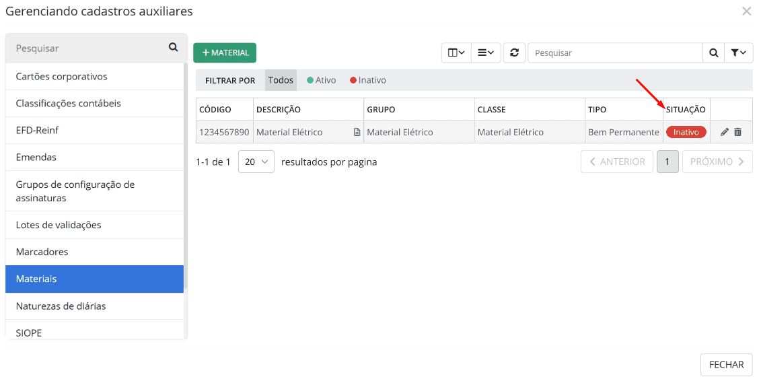Viewport: 759px width, 379px height.
Task: Click the document icon in the Descrição cell
Action: coord(357,133)
